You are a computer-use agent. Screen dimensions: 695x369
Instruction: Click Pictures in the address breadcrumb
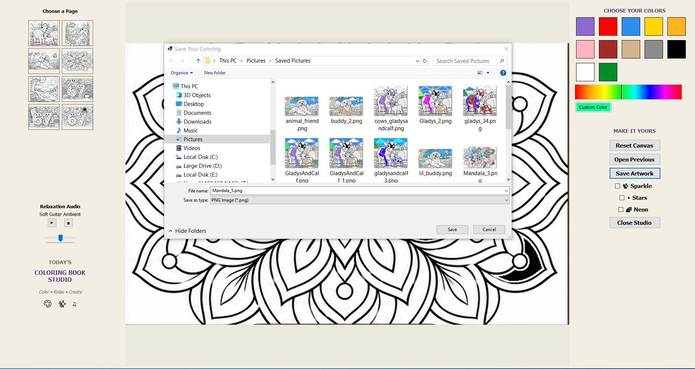tap(256, 61)
